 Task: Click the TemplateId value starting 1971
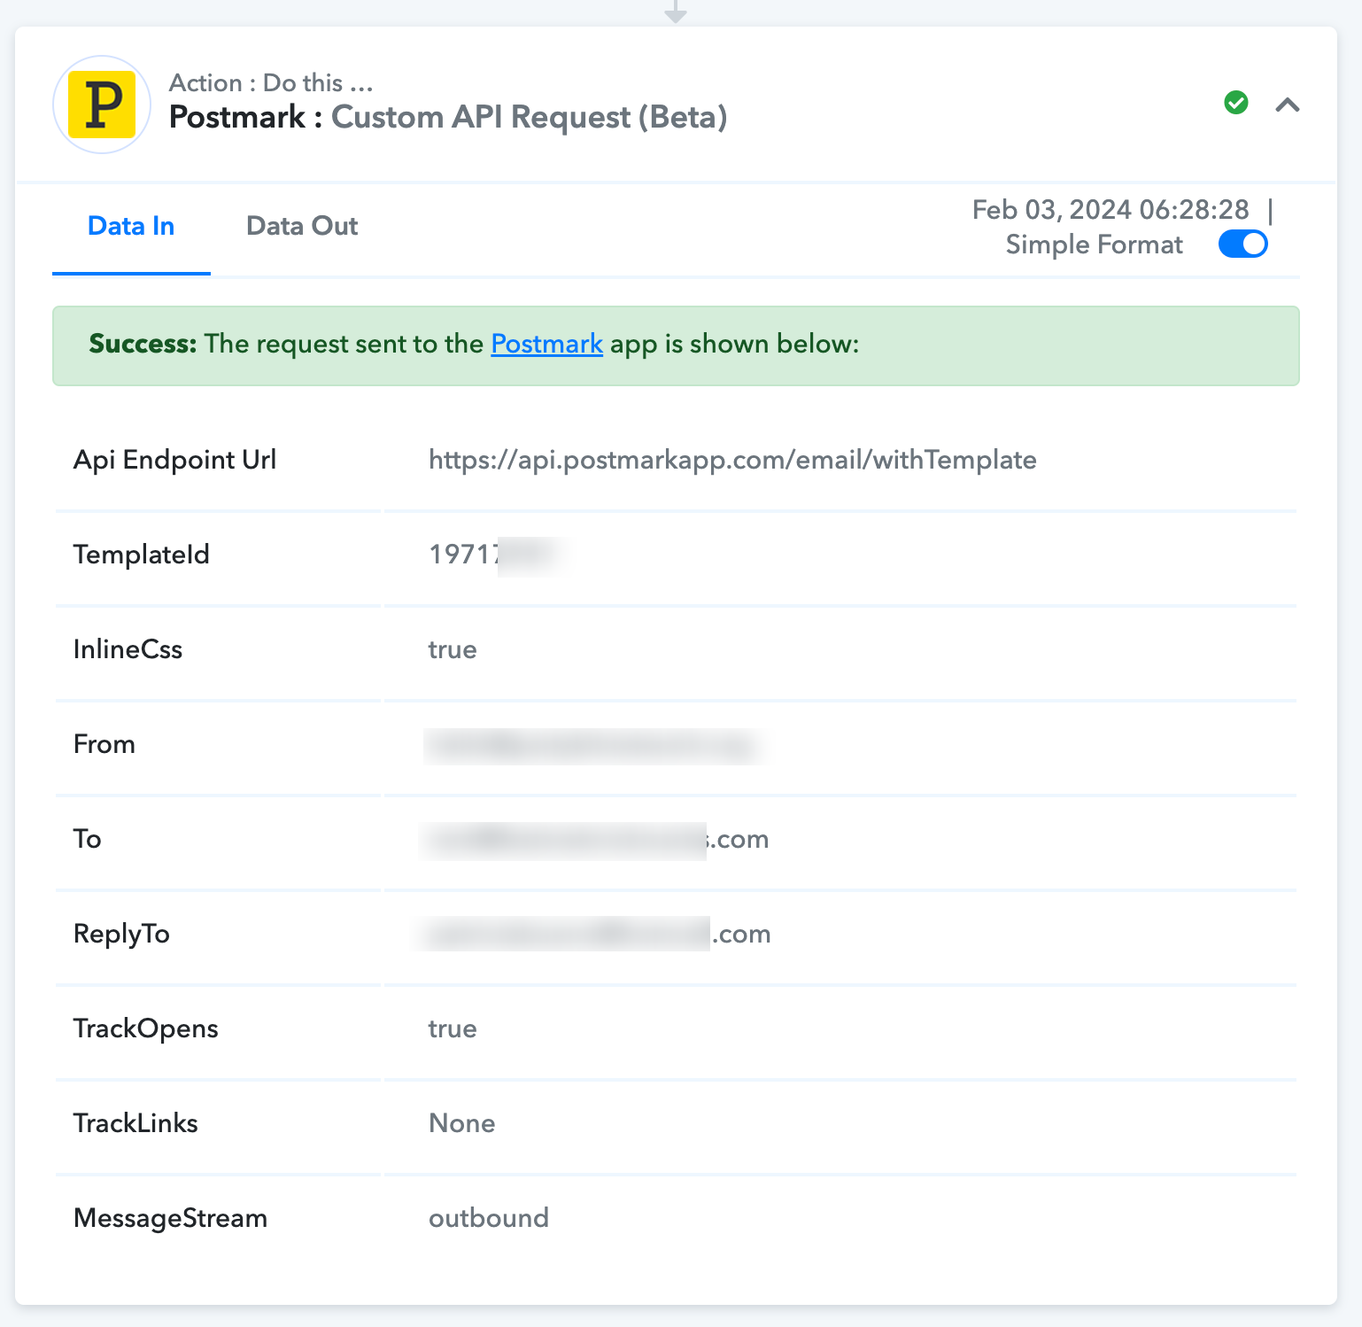498,555
